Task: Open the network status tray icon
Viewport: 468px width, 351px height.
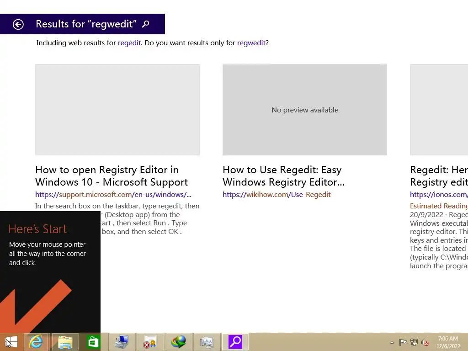Action: coord(414,342)
